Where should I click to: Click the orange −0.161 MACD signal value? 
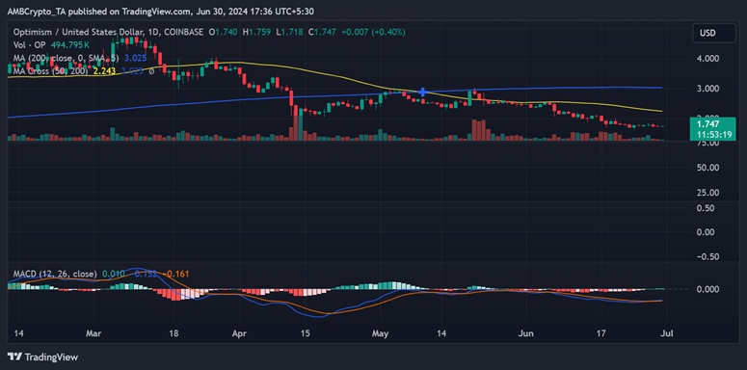pyautogui.click(x=175, y=274)
